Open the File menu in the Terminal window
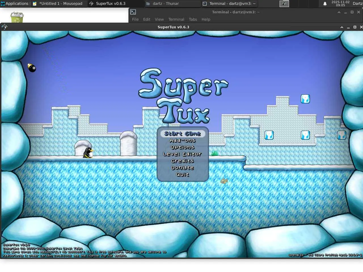363x272 pixels. (135, 19)
